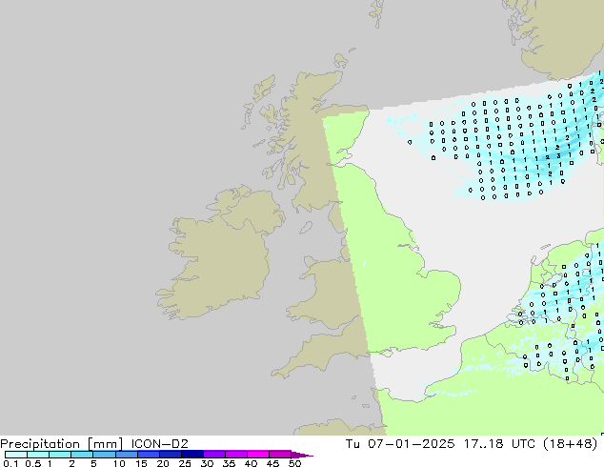This screenshot has width=604, height=467.
Task: Pick the purple arrow-shaped swatch at scale end
Action: [302, 455]
